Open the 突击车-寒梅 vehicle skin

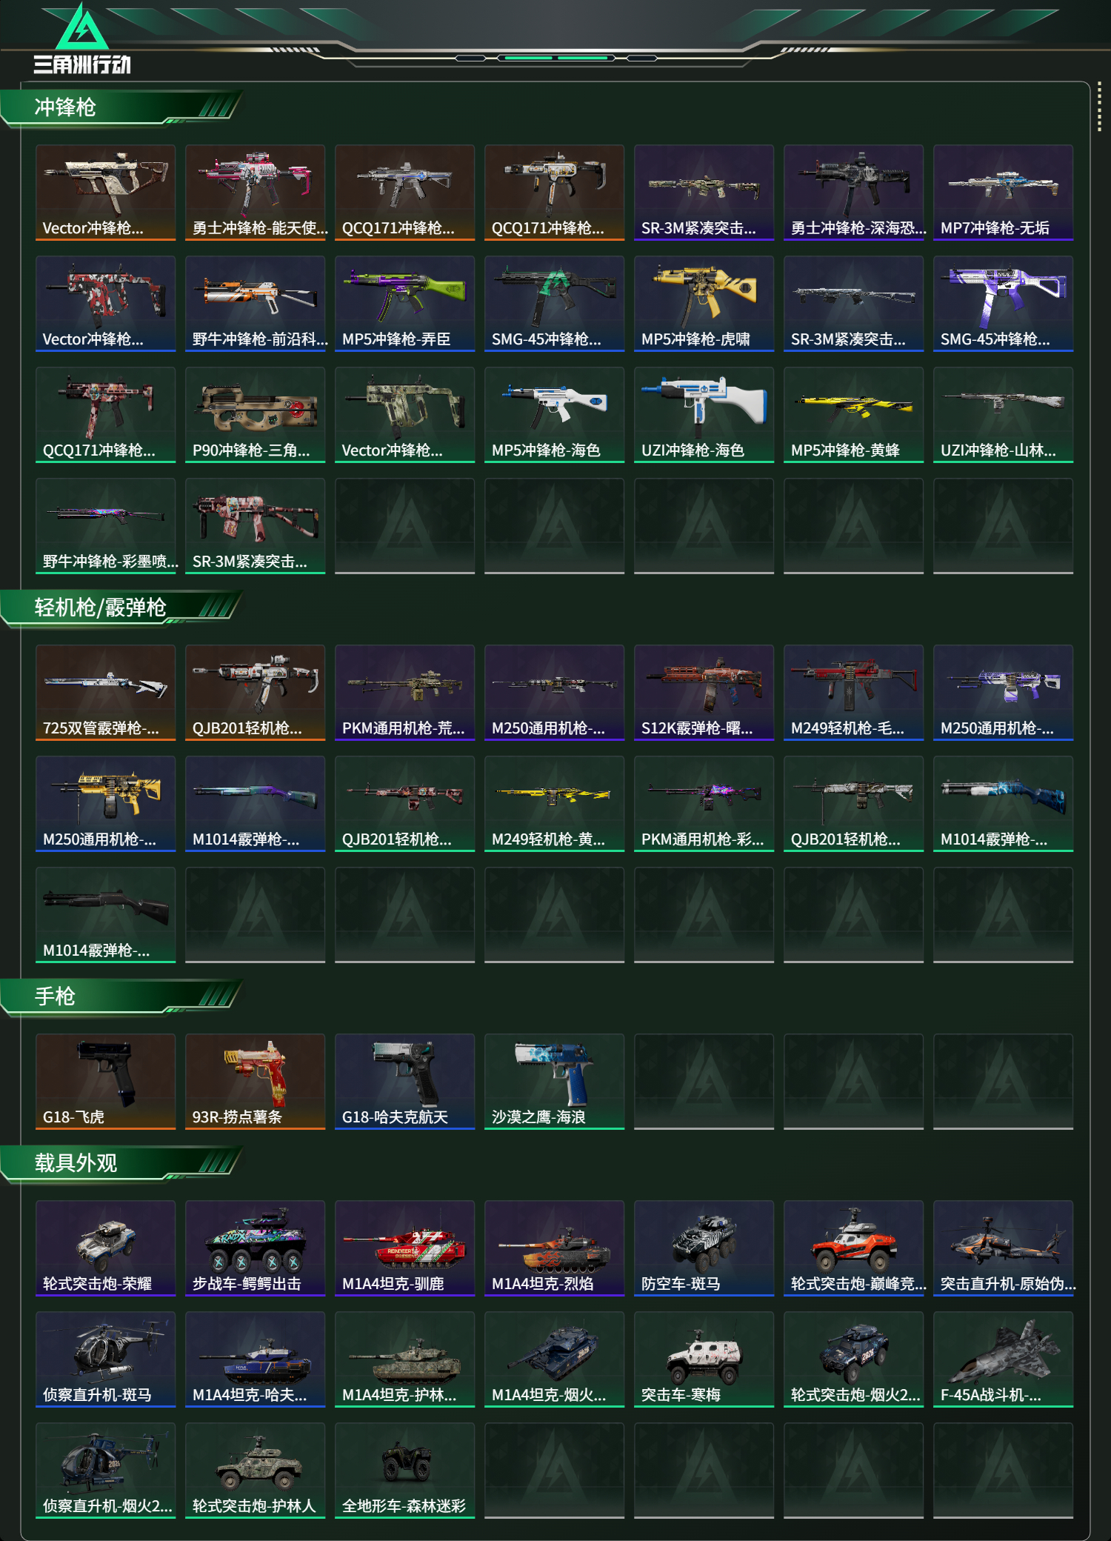(x=704, y=1359)
